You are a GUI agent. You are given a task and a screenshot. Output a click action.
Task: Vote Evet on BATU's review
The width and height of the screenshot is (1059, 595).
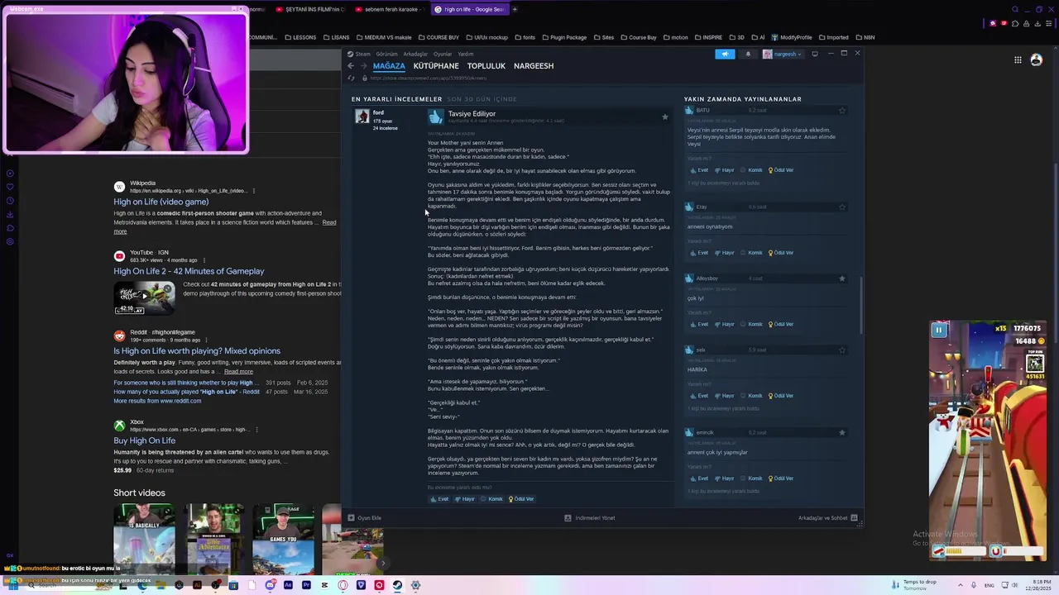699,170
